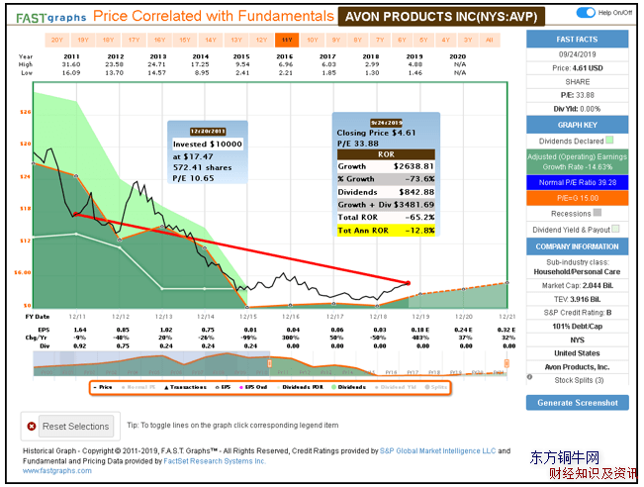Image resolution: width=644 pixels, height=487 pixels.
Task: Click the GRAPH KEY panel header
Action: [x=577, y=125]
